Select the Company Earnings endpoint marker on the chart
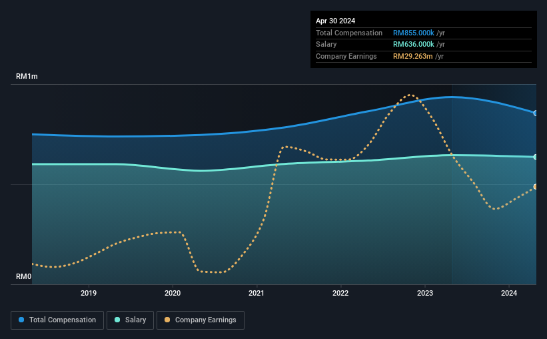The image size is (547, 339). click(536, 187)
